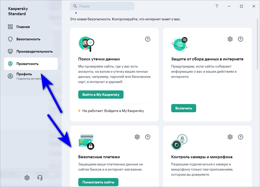Click the privacy shield icon beside Приватность
The height and width of the screenshot is (187, 260).
pyautogui.click(x=10, y=64)
